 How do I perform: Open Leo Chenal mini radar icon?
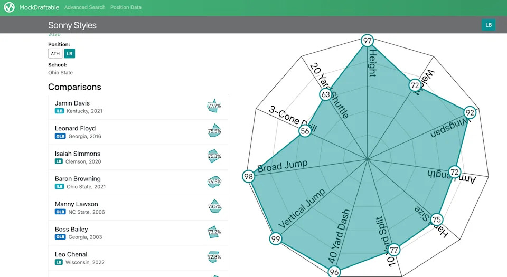(x=214, y=257)
